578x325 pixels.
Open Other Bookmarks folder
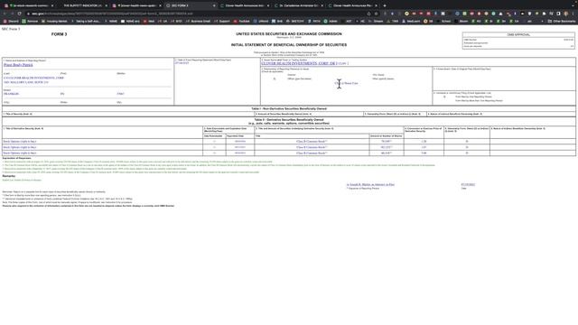pyautogui.click(x=562, y=22)
